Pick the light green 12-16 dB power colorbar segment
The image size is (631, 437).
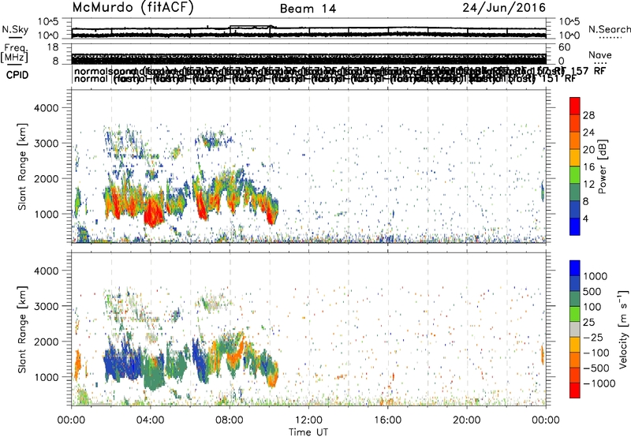(575, 175)
